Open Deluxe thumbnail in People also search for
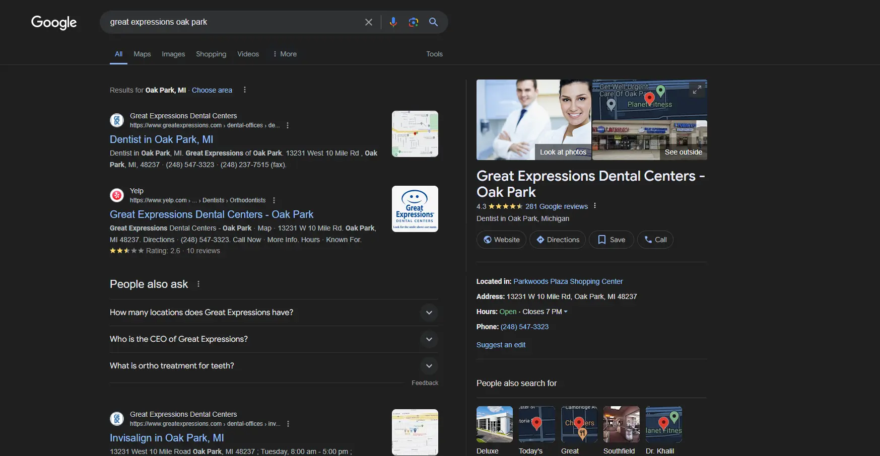 pyautogui.click(x=495, y=424)
